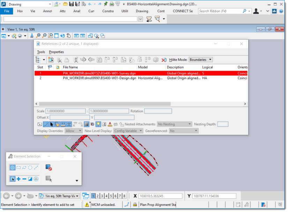Toggle Display for the selected reference
Image resolution: width=288 pixels, height=212 pixels.
[x=98, y=124]
